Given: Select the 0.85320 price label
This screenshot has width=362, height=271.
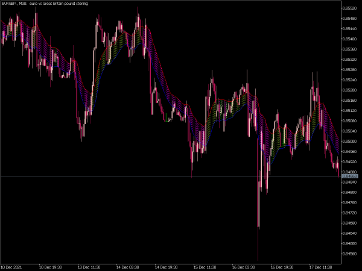Looking at the screenshot, I should (349, 59).
